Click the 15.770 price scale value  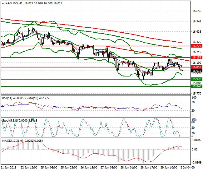click(x=197, y=93)
